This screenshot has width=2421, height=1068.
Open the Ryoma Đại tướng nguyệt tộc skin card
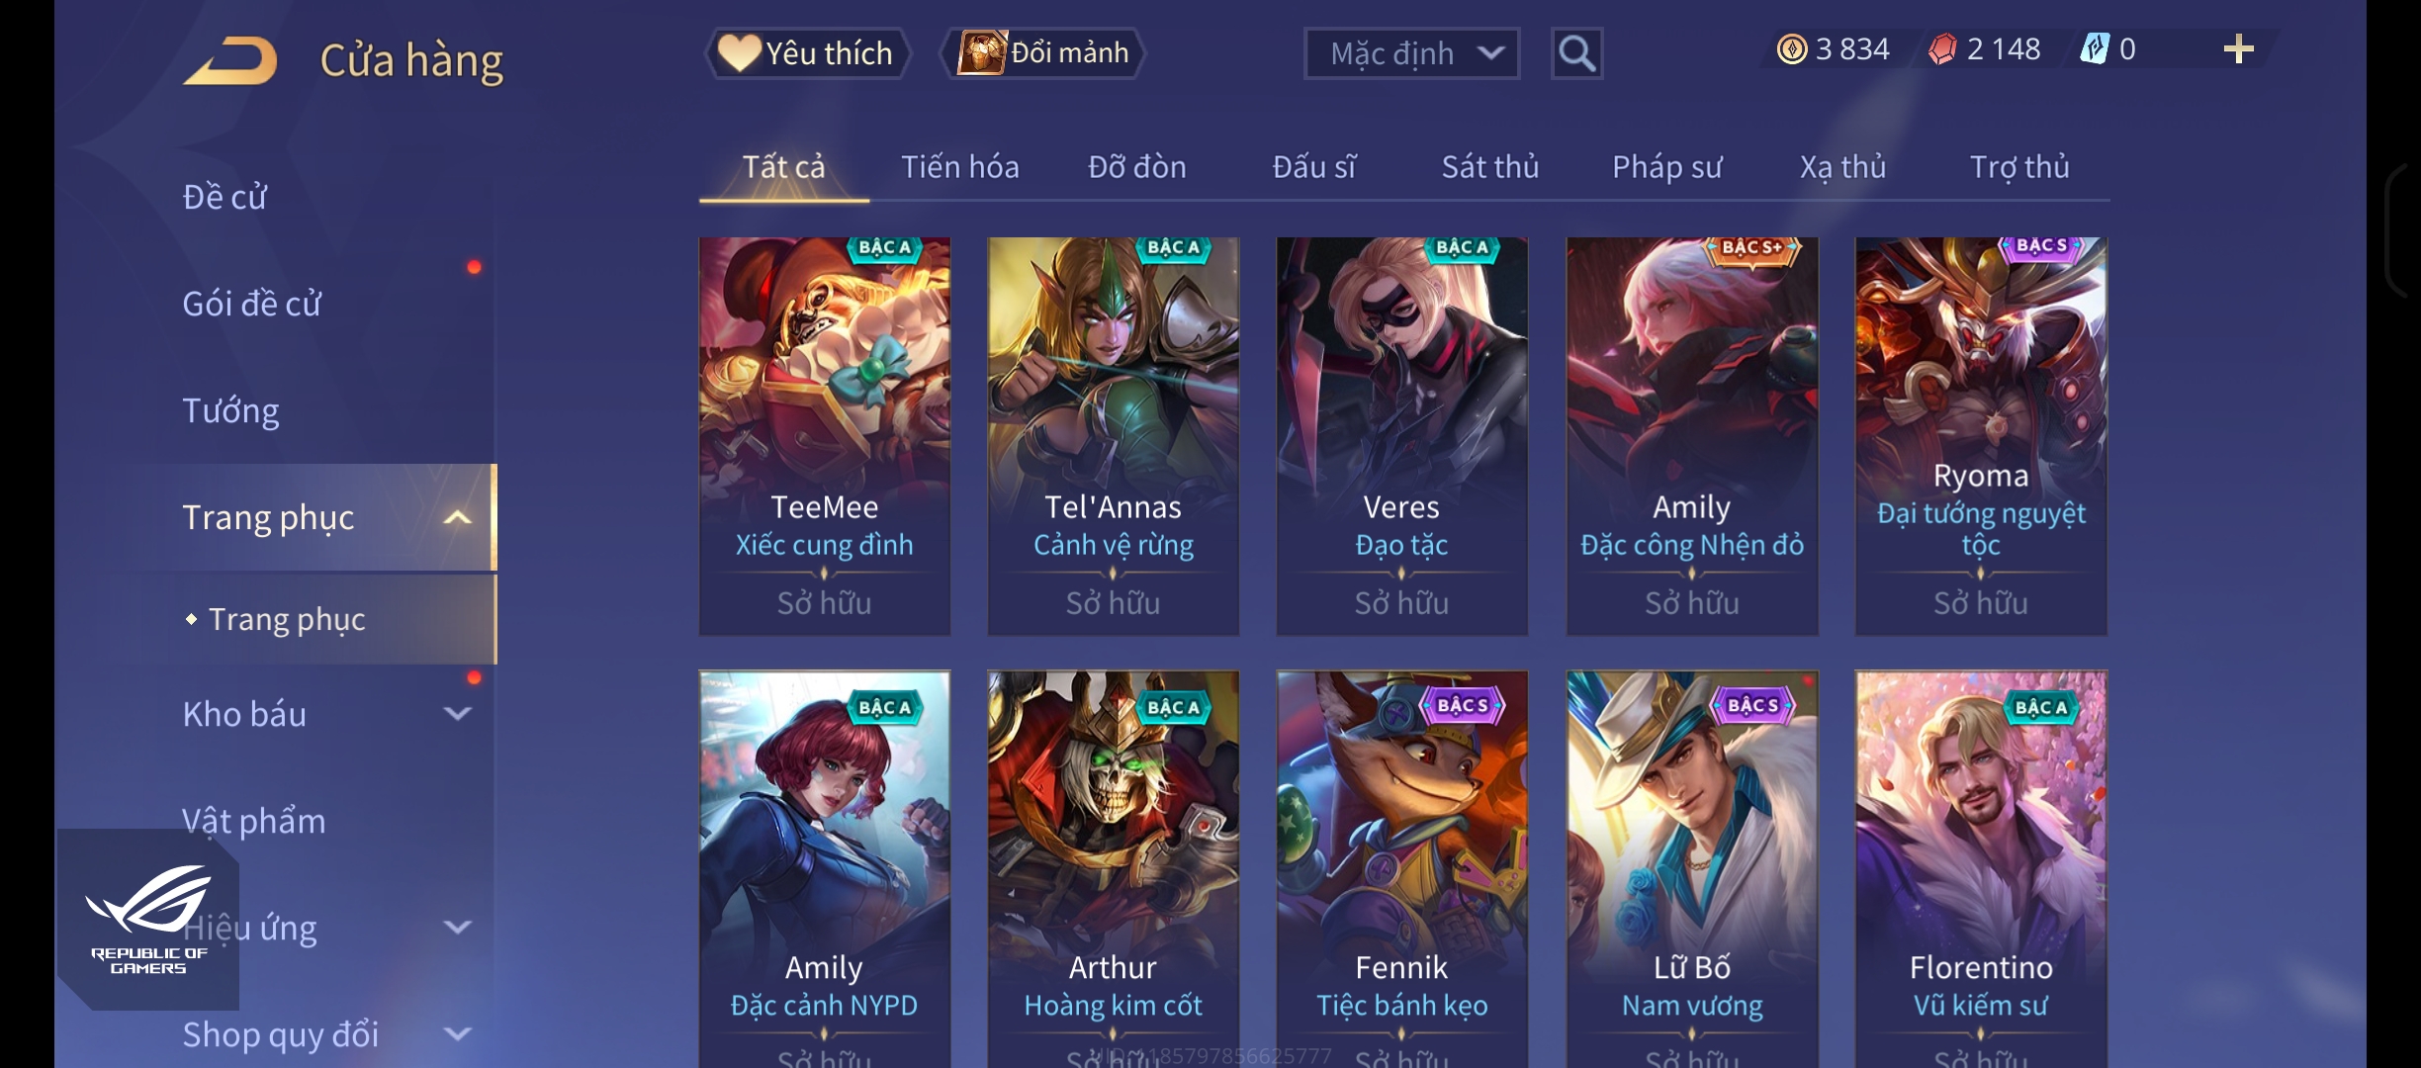coord(1981,436)
